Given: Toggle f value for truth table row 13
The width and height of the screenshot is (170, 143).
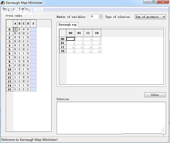Looking at the screenshot, I should (x=33, y=81).
